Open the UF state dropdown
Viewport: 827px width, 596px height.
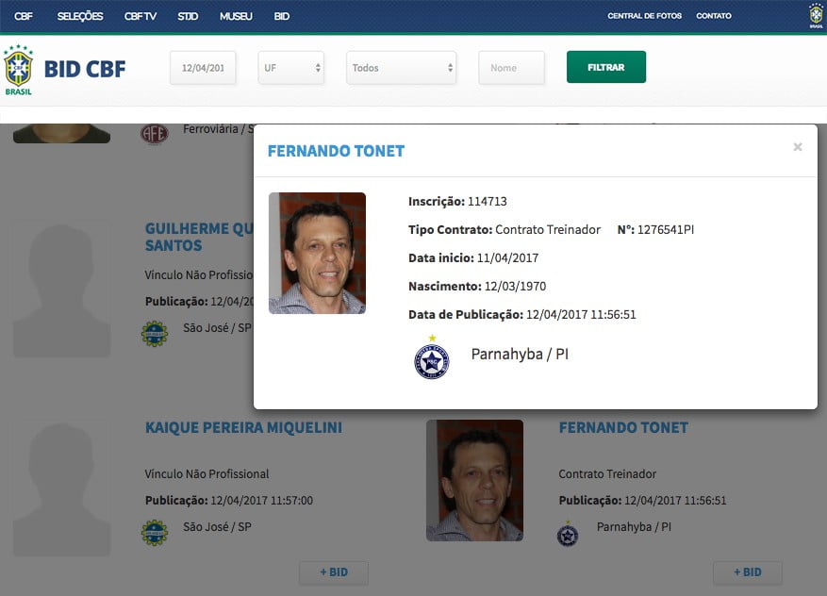point(290,67)
